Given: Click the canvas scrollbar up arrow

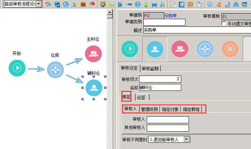Looking at the screenshot, I should pyautogui.click(x=110, y=12).
